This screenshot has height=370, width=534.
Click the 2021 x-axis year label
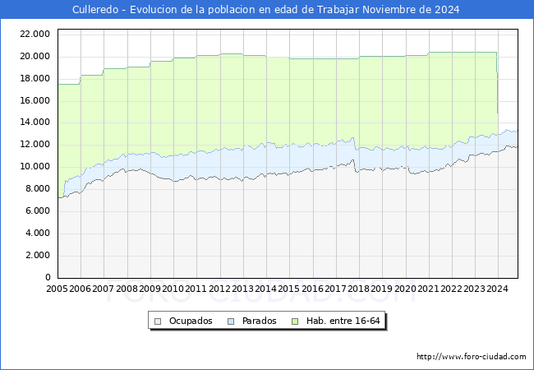click(x=428, y=289)
